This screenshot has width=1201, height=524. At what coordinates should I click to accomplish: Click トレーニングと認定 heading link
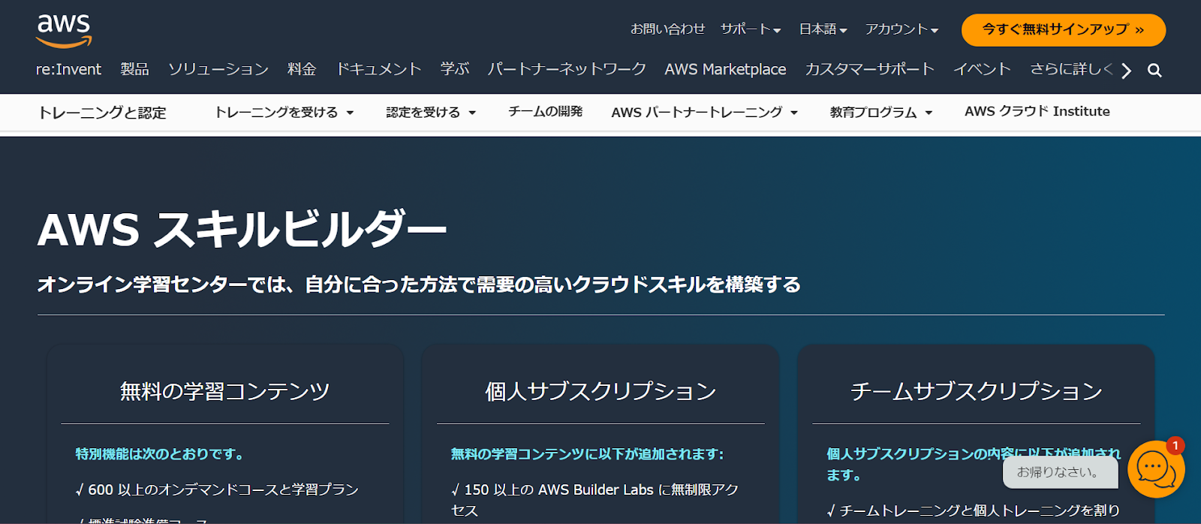pyautogui.click(x=102, y=113)
